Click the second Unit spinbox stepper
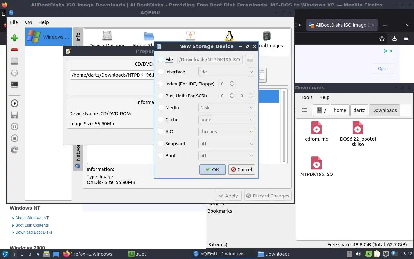The width and height of the screenshot is (414, 259). click(251, 96)
